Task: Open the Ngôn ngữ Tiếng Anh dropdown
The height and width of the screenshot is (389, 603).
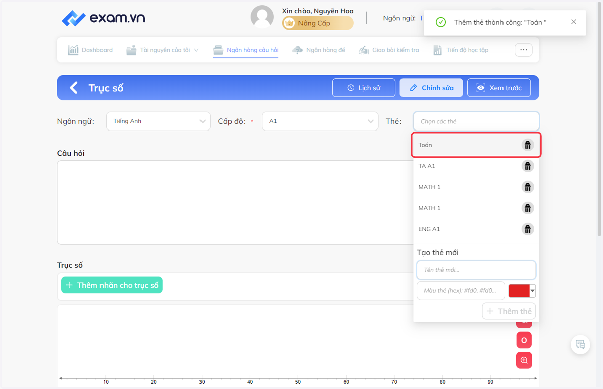Action: 158,121
